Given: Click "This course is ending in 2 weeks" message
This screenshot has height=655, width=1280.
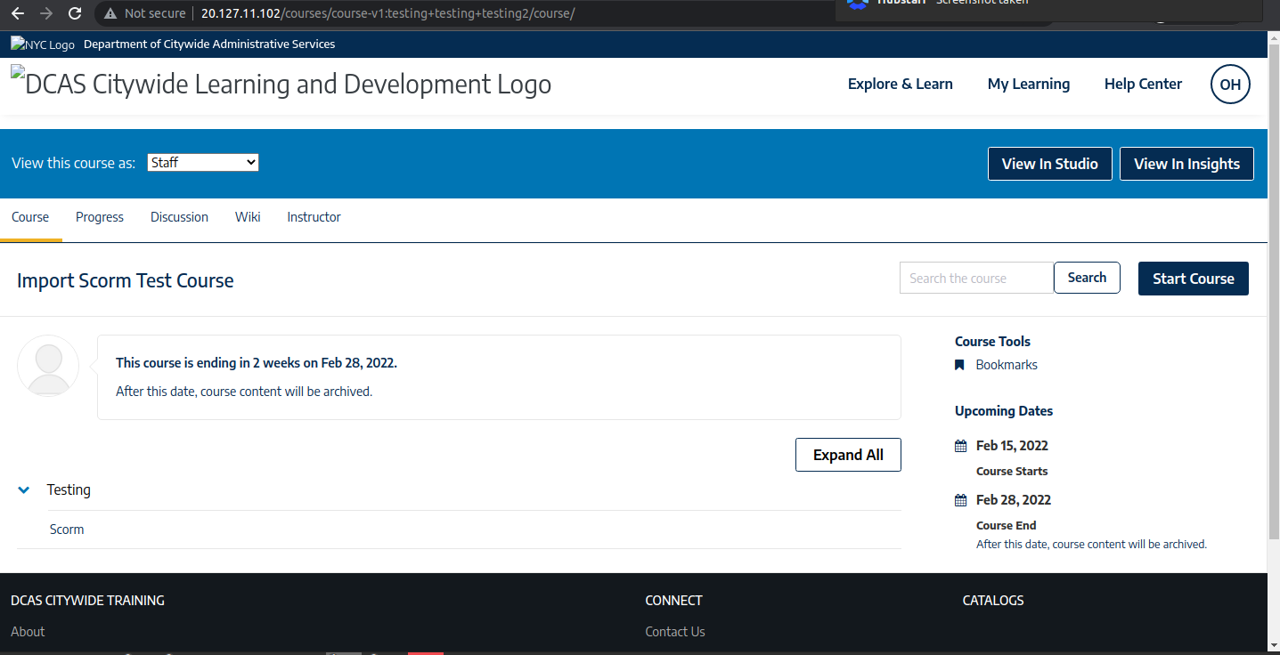Looking at the screenshot, I should [x=257, y=363].
